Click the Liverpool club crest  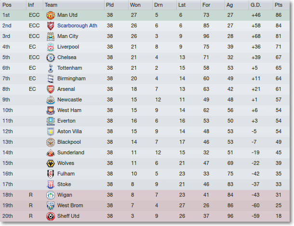[50, 47]
